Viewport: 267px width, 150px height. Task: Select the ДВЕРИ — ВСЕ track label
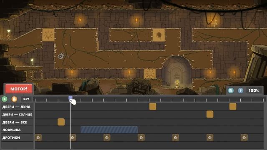point(15,122)
